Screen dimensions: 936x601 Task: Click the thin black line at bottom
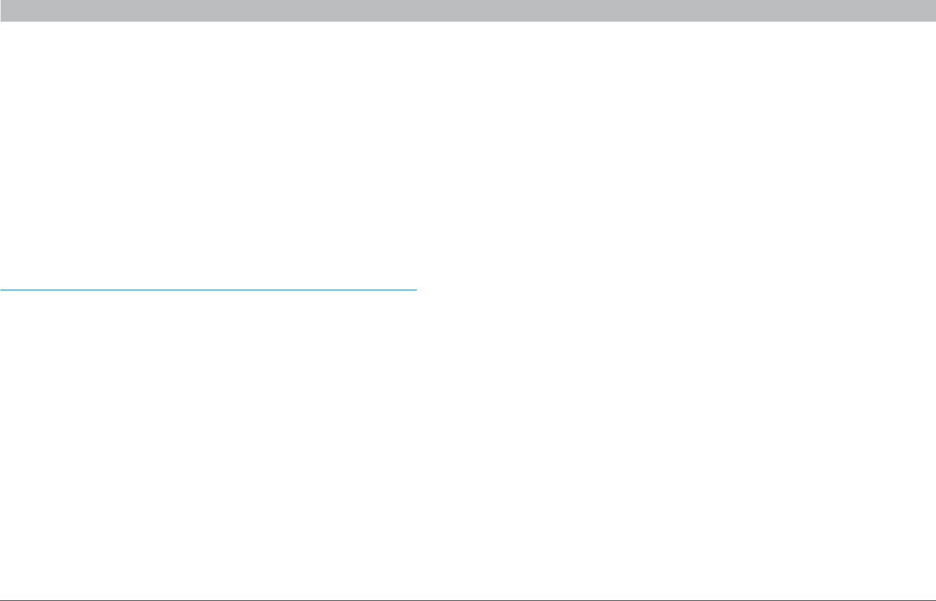pyautogui.click(x=468, y=600)
